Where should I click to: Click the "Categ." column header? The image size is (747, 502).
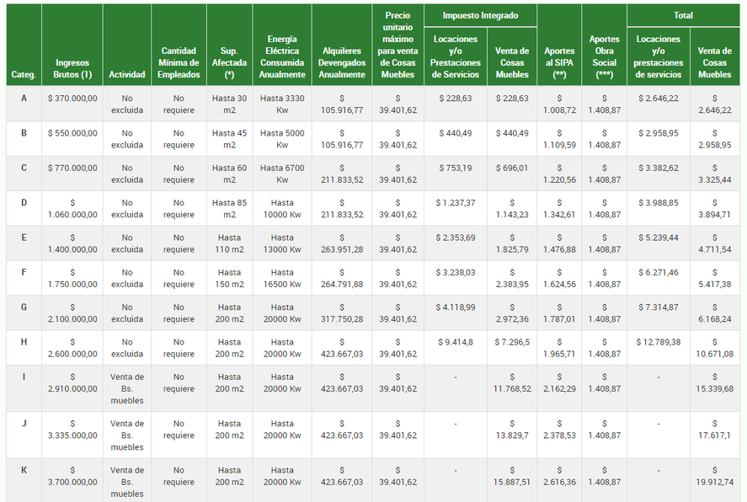(x=24, y=74)
